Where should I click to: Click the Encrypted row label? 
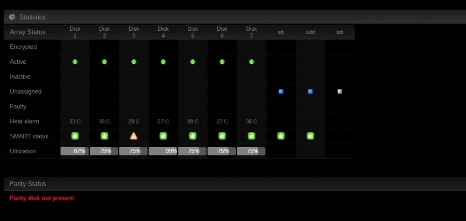23,47
